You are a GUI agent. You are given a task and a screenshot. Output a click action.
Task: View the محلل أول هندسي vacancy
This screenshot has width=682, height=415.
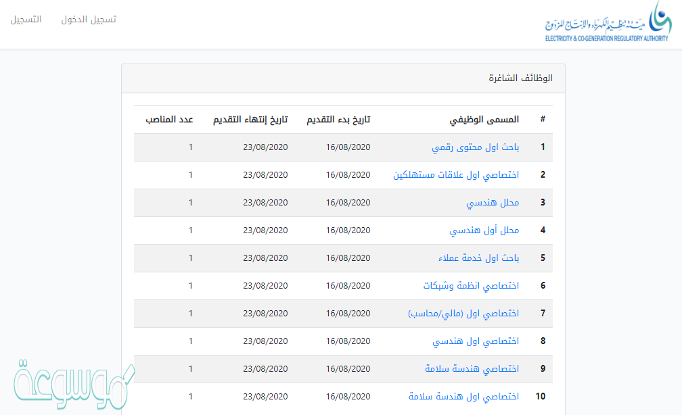[x=484, y=230]
